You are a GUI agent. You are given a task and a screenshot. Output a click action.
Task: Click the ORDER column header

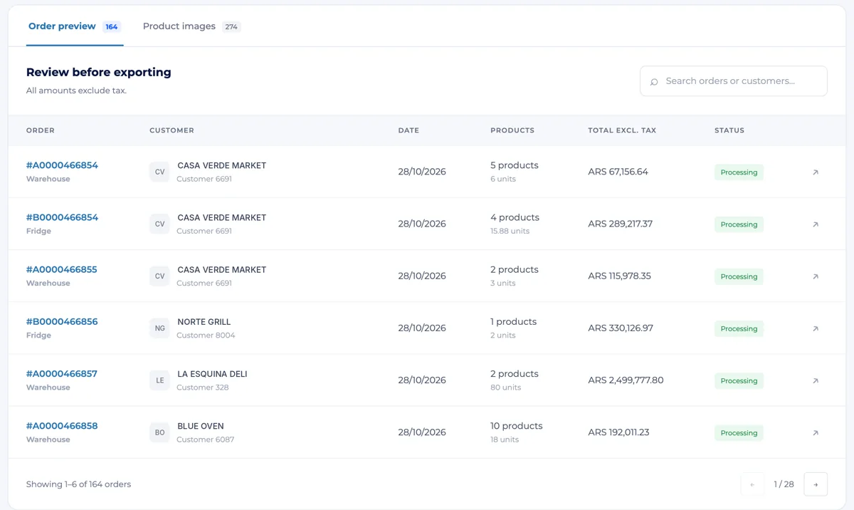coord(41,130)
